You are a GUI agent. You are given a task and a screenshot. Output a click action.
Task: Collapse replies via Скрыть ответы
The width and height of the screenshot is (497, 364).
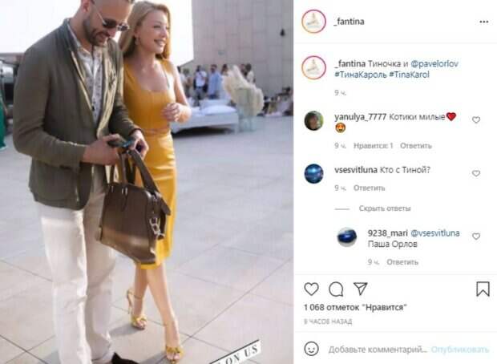pos(385,208)
